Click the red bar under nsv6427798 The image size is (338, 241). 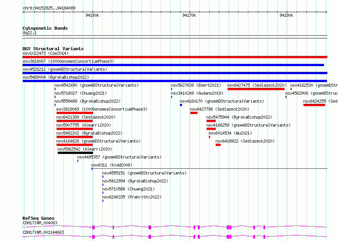tap(194, 113)
